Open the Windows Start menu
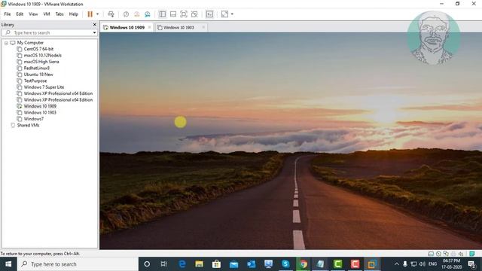The width and height of the screenshot is (482, 271). [x=8, y=264]
